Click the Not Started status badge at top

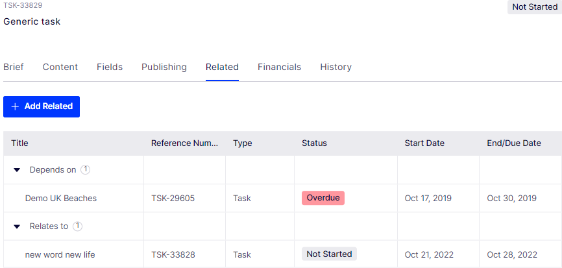point(535,6)
